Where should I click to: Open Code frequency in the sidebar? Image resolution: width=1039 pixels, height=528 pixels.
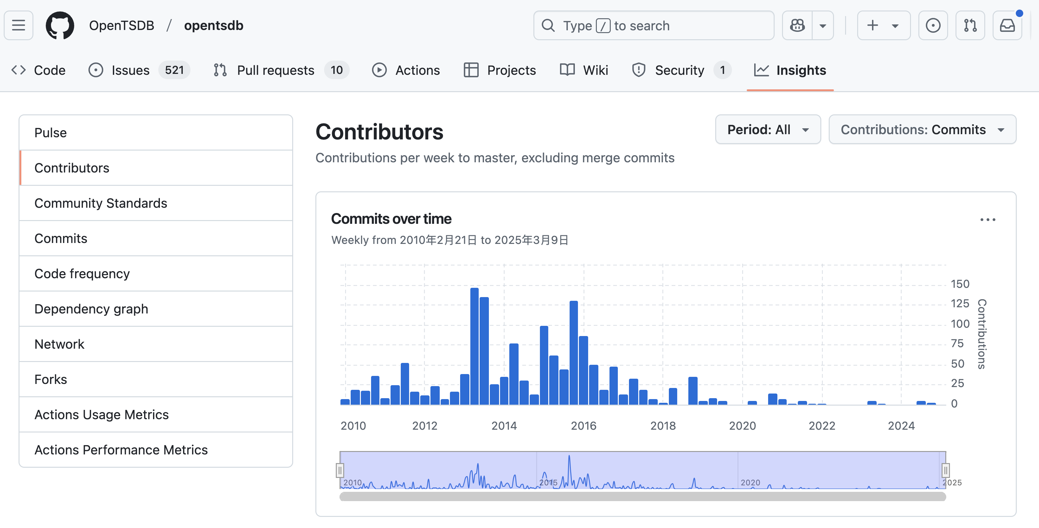point(82,274)
